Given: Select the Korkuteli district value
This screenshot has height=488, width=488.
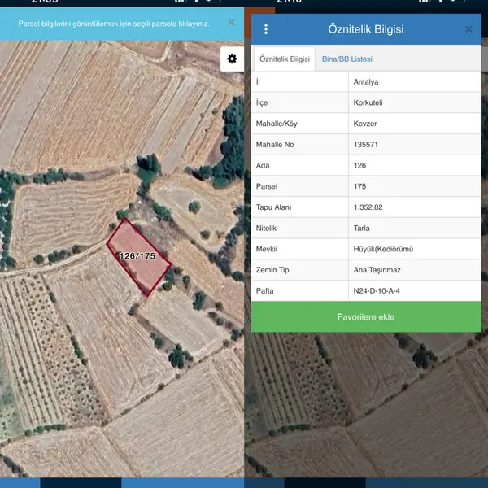Looking at the screenshot, I should [370, 102].
